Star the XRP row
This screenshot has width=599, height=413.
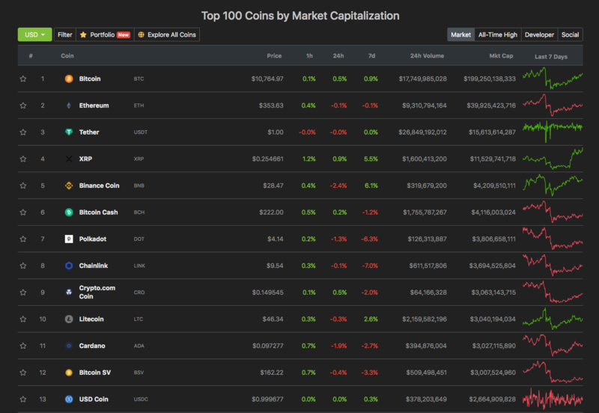(x=23, y=159)
